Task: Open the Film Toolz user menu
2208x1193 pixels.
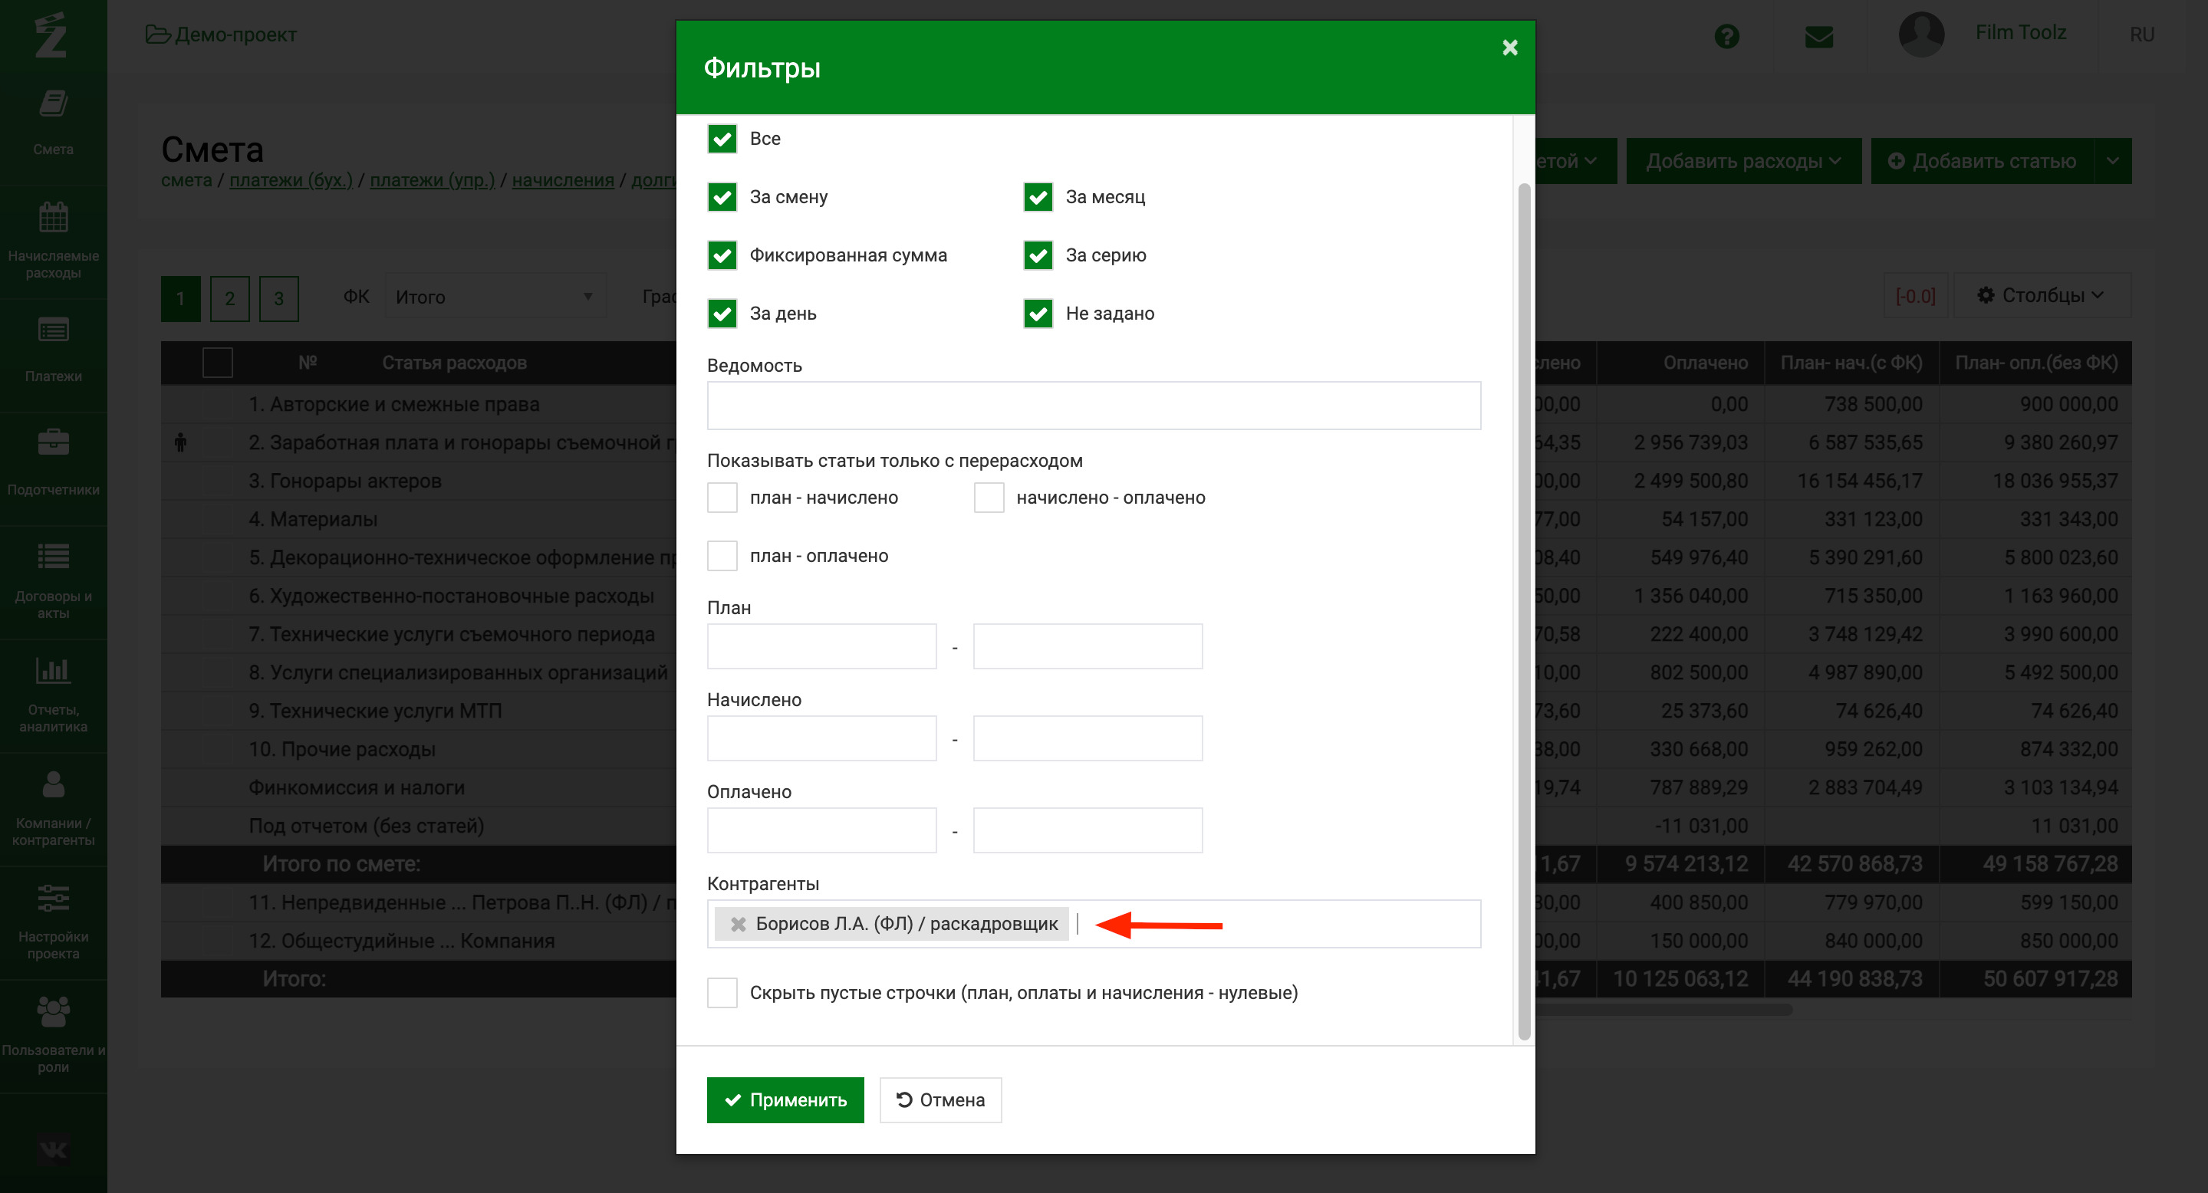Action: [2020, 32]
